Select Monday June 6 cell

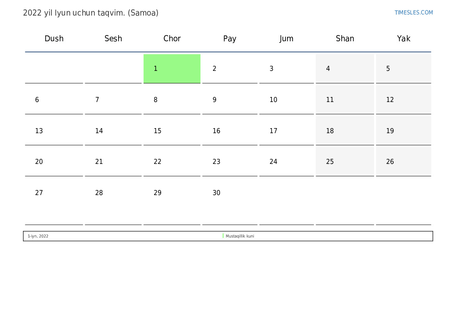[x=54, y=100]
